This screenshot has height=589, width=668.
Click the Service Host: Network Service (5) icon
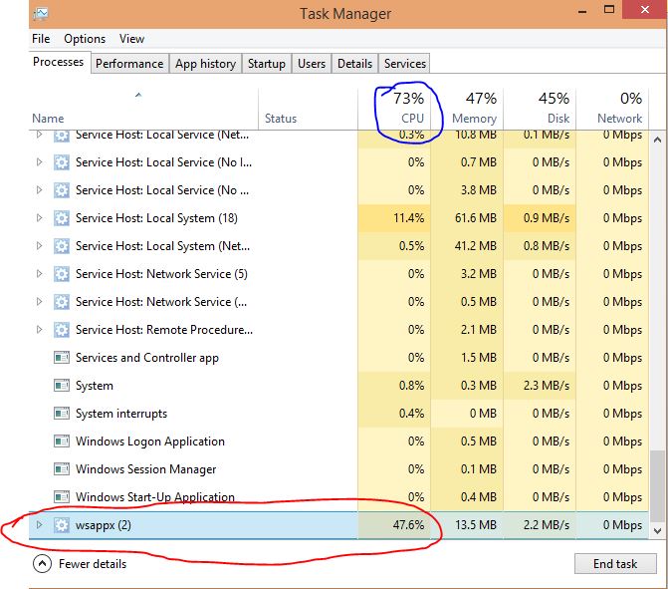click(x=62, y=274)
